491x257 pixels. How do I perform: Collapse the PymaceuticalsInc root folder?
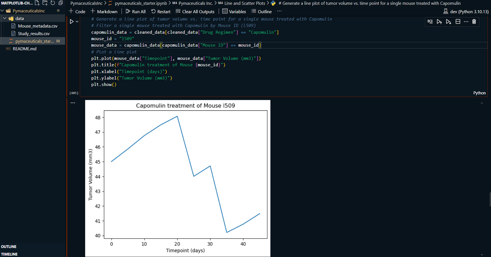coord(2,11)
